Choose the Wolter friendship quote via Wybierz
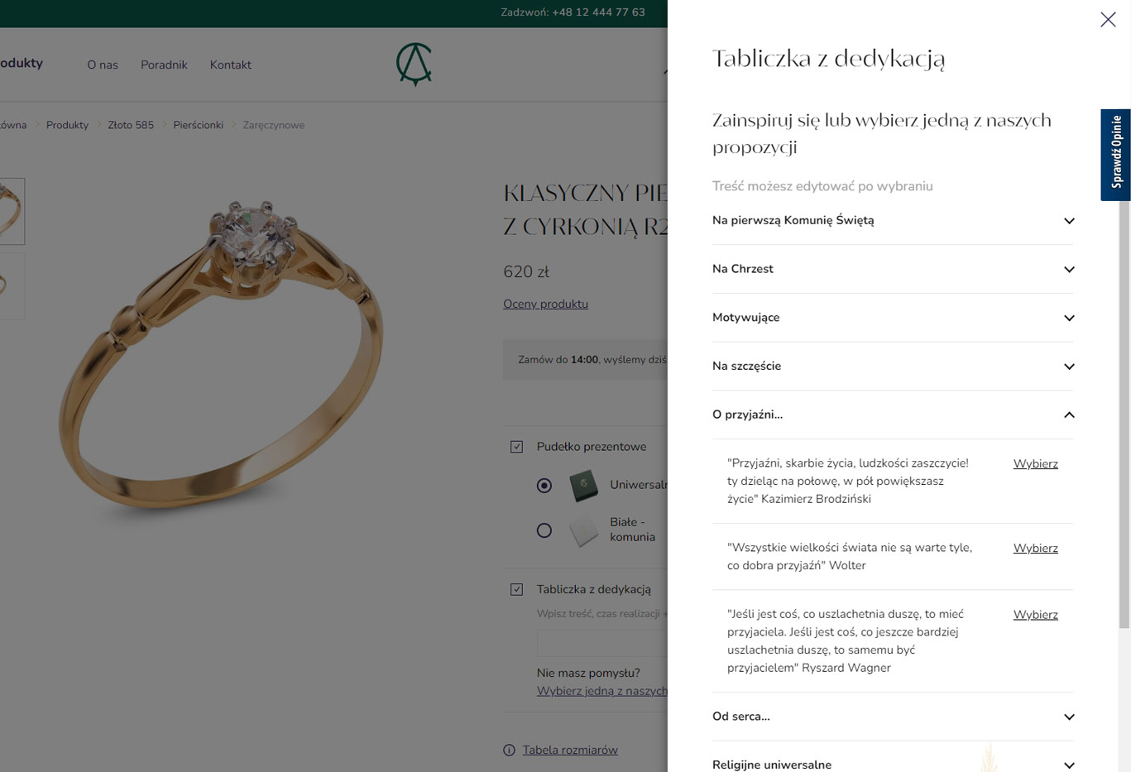1131x772 pixels. click(x=1035, y=549)
